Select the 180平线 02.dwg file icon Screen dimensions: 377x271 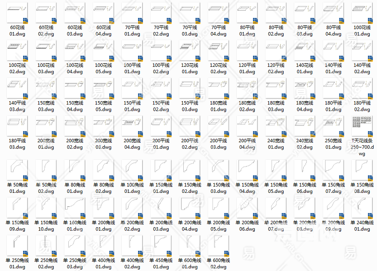[x=362, y=89]
